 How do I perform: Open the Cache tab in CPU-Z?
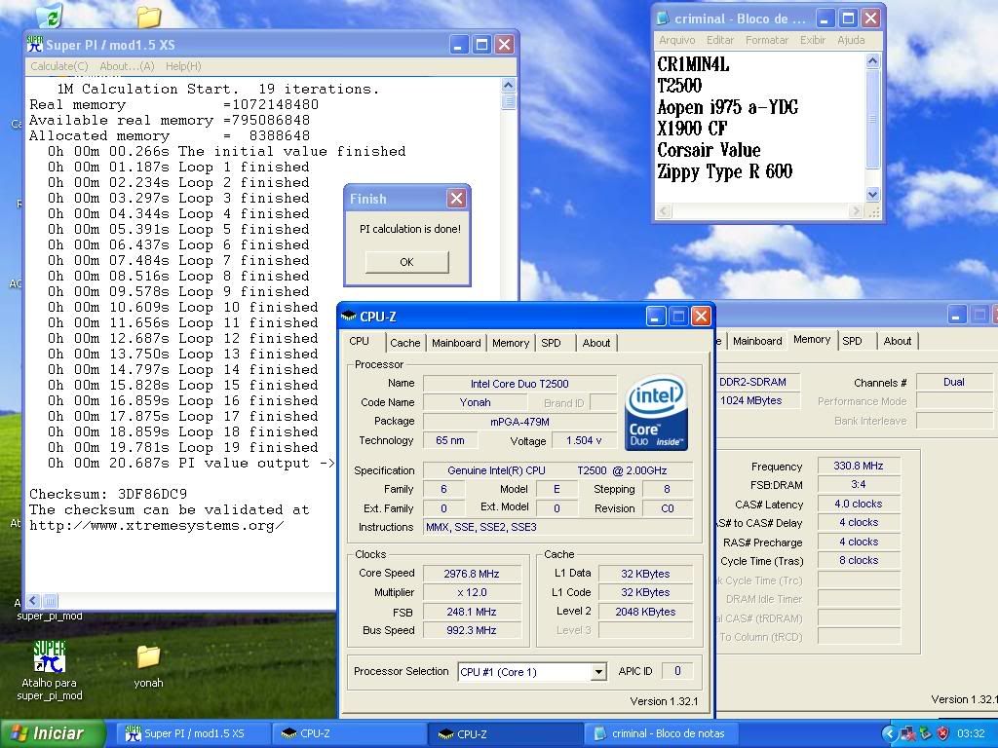404,343
